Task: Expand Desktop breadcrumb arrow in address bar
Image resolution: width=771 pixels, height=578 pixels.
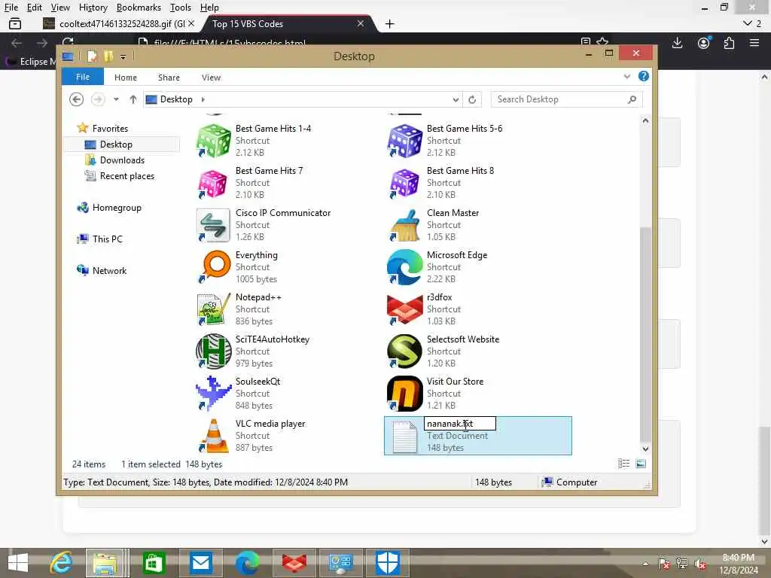Action: click(x=203, y=99)
